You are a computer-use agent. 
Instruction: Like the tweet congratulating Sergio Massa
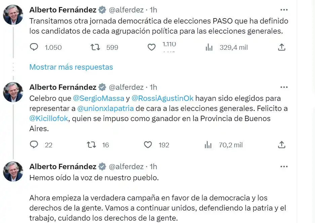[x=148, y=145]
